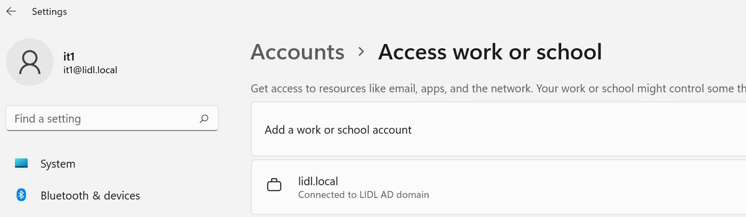Click the briefcase icon beside lidl.local
746x217 pixels.
[x=274, y=186]
